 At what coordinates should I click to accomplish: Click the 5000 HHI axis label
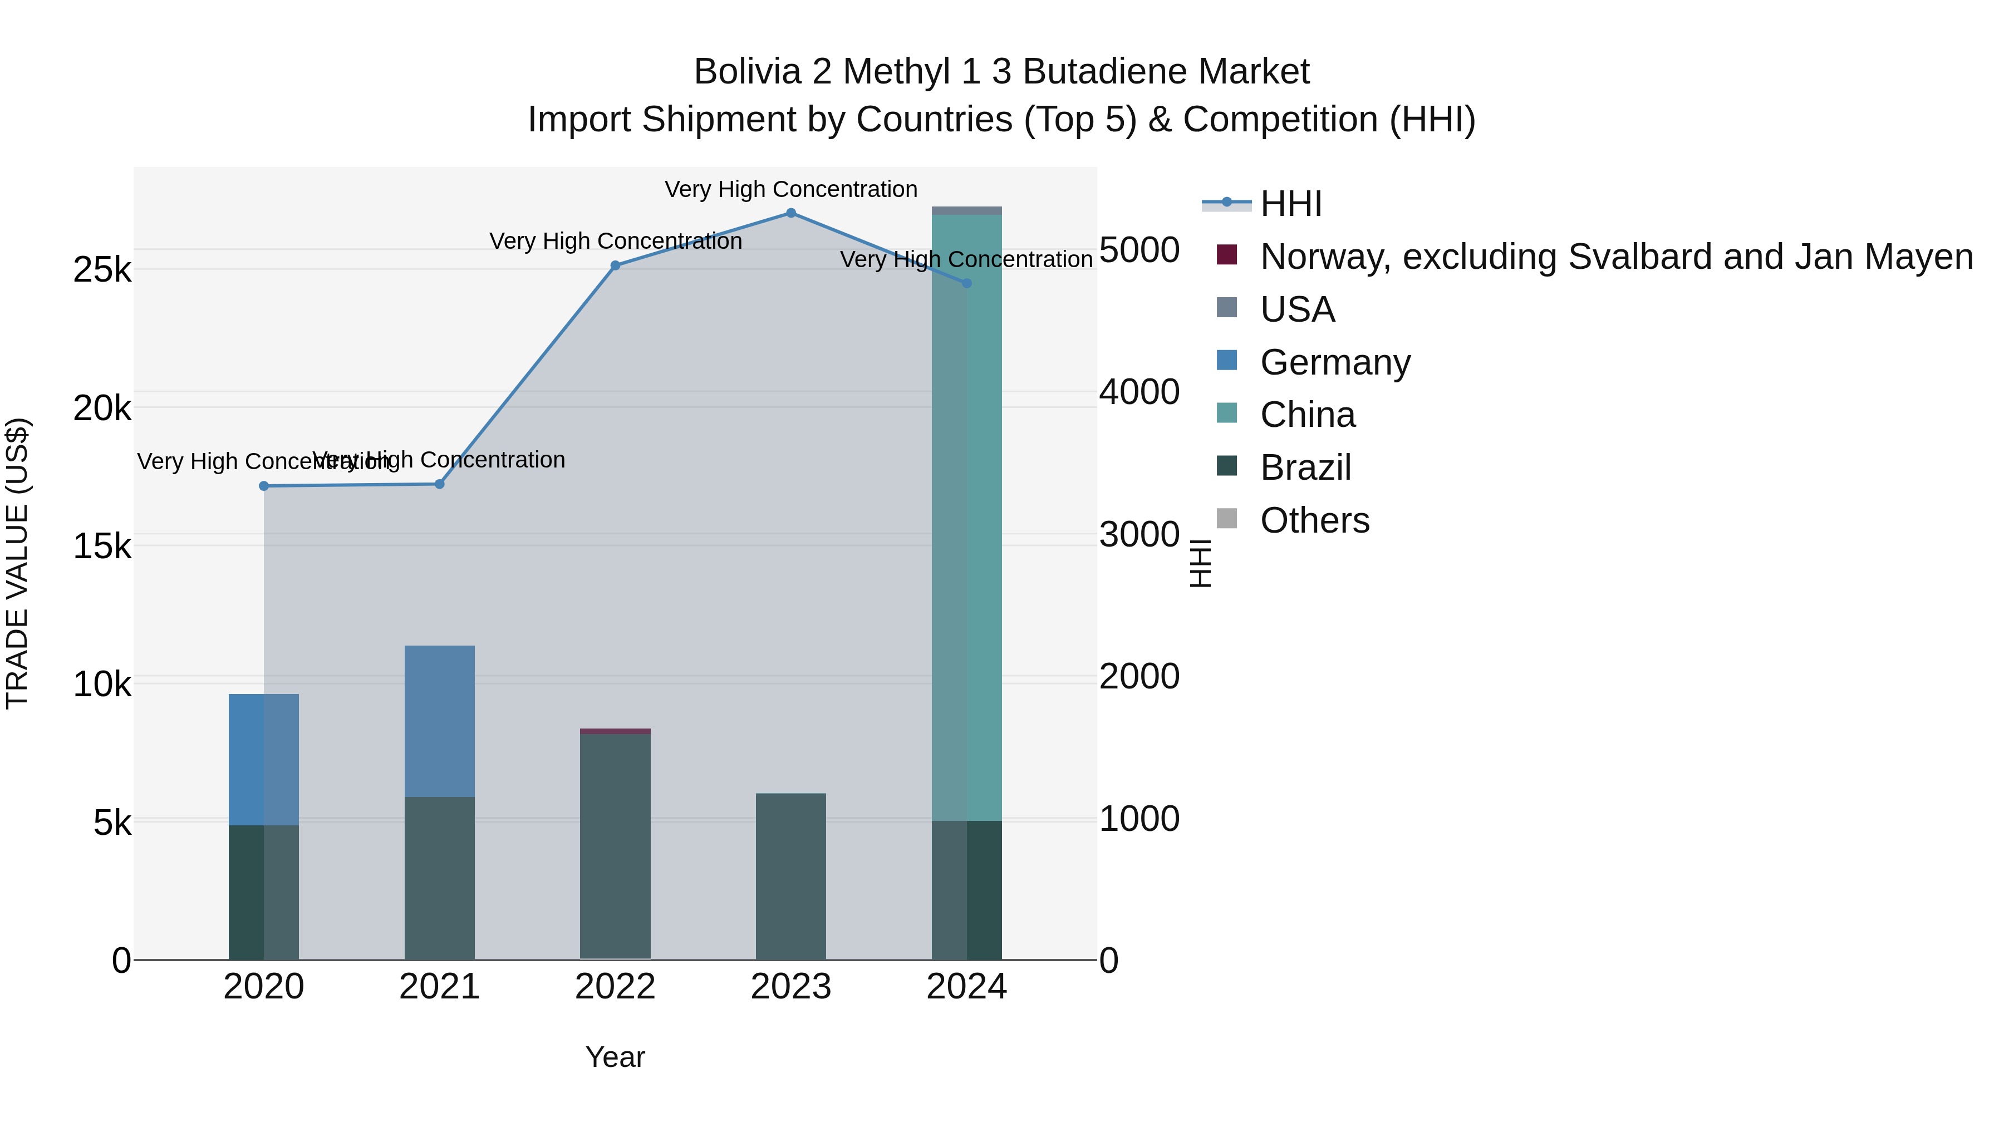point(1139,250)
